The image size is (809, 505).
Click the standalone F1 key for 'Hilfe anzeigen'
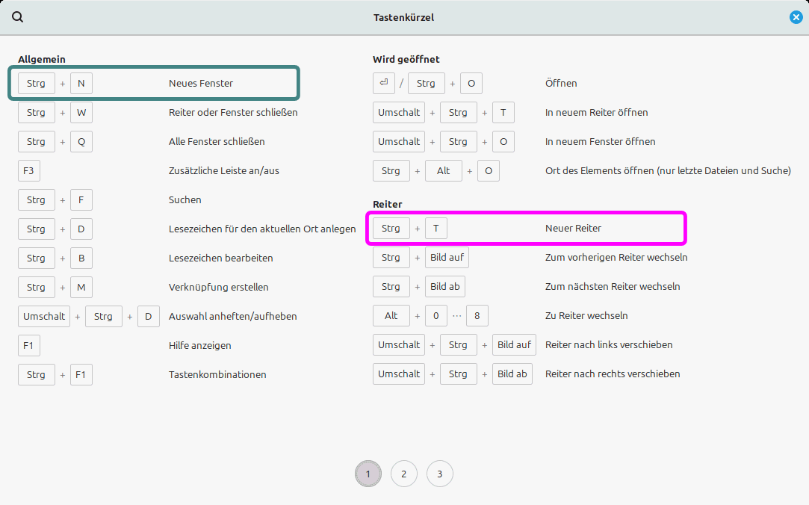[29, 346]
